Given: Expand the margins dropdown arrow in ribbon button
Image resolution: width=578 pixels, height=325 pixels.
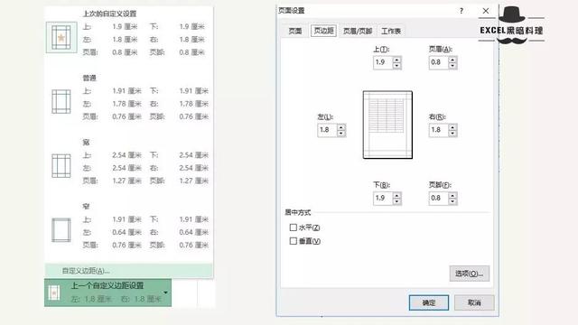Looking at the screenshot, I should [x=165, y=292].
